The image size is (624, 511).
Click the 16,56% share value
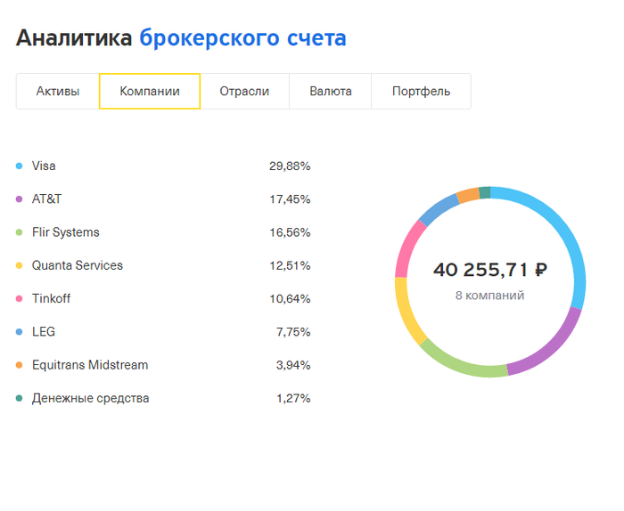[290, 232]
